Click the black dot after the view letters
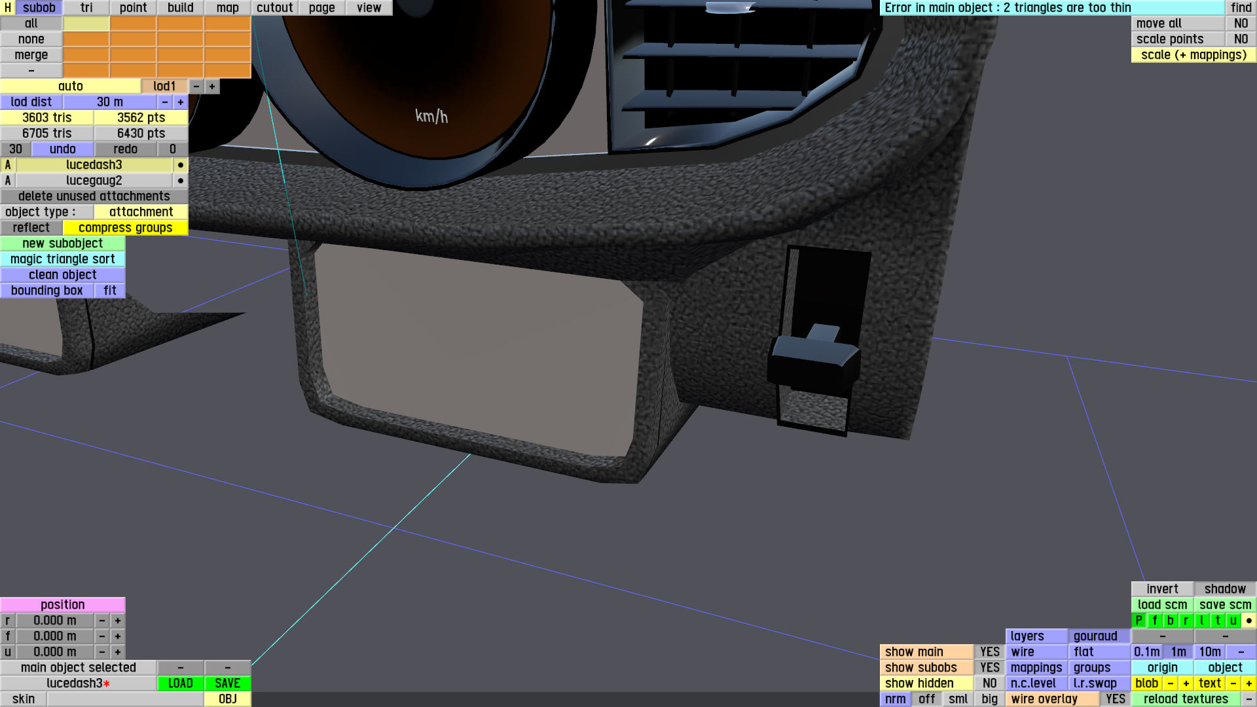 pos(1248,621)
